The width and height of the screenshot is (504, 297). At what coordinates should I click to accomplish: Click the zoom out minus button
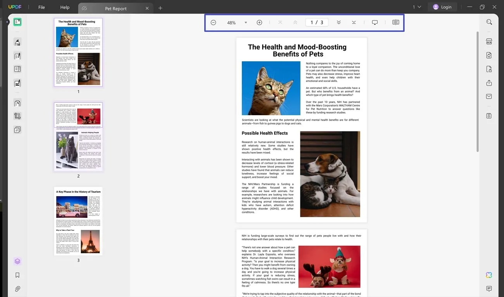tap(213, 22)
